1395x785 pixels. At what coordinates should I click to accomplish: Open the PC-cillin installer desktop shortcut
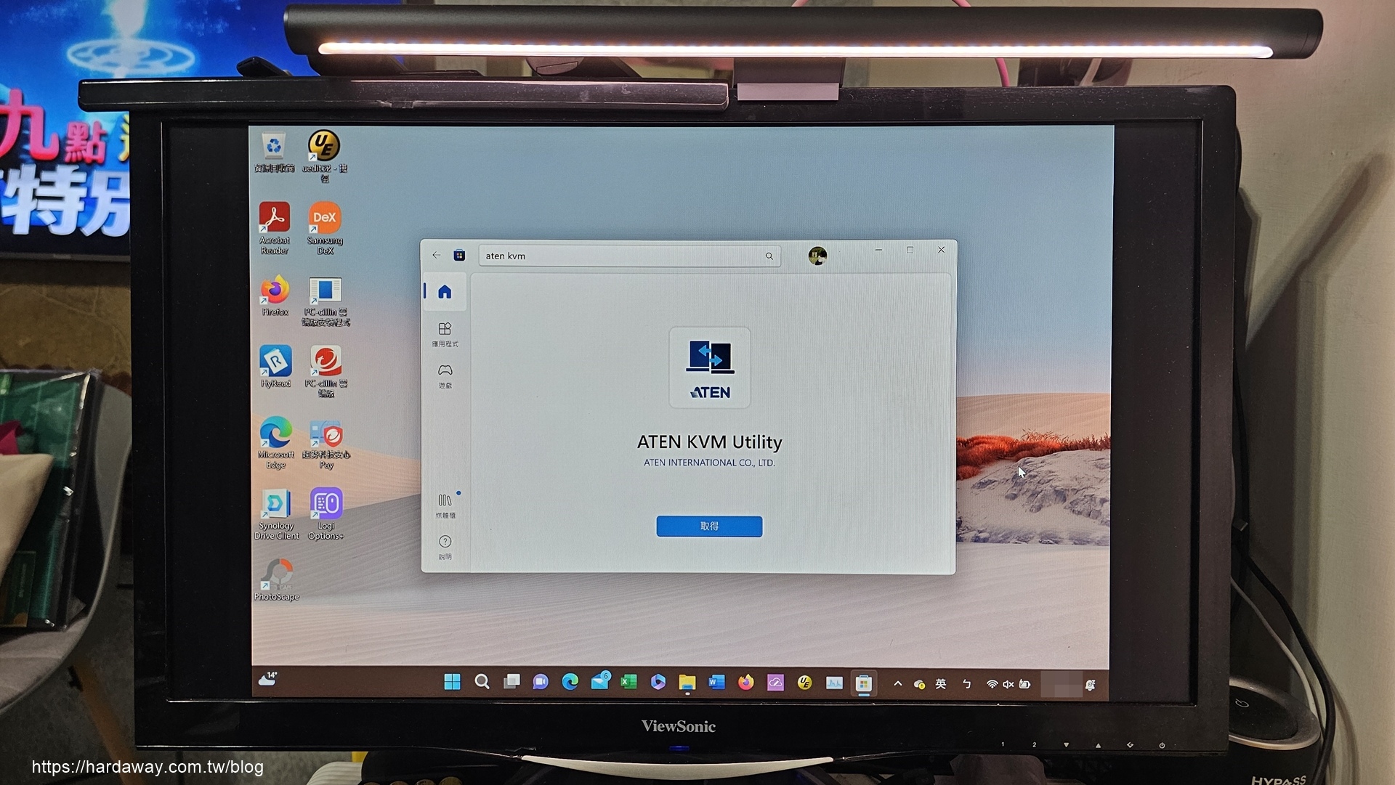click(325, 302)
